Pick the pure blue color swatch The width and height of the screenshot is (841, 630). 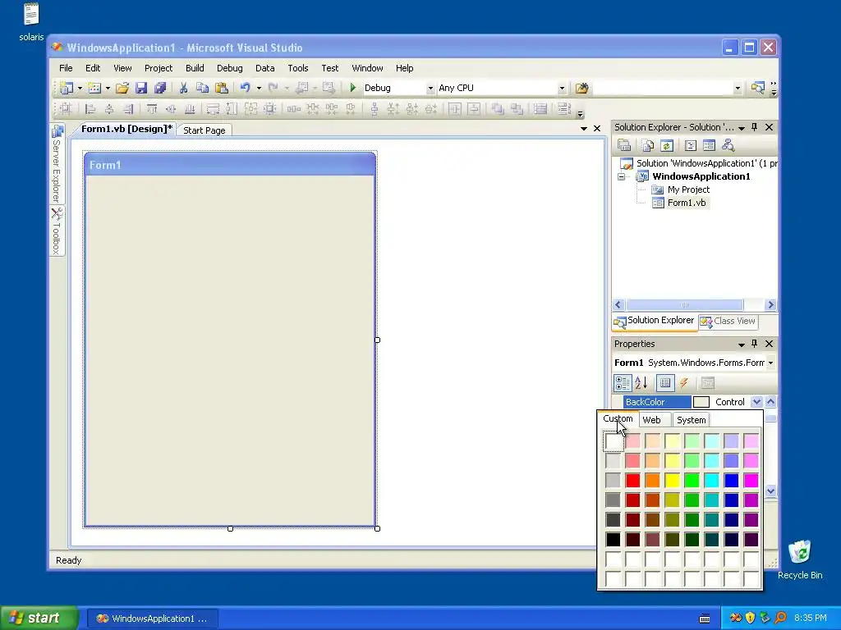[x=731, y=481]
